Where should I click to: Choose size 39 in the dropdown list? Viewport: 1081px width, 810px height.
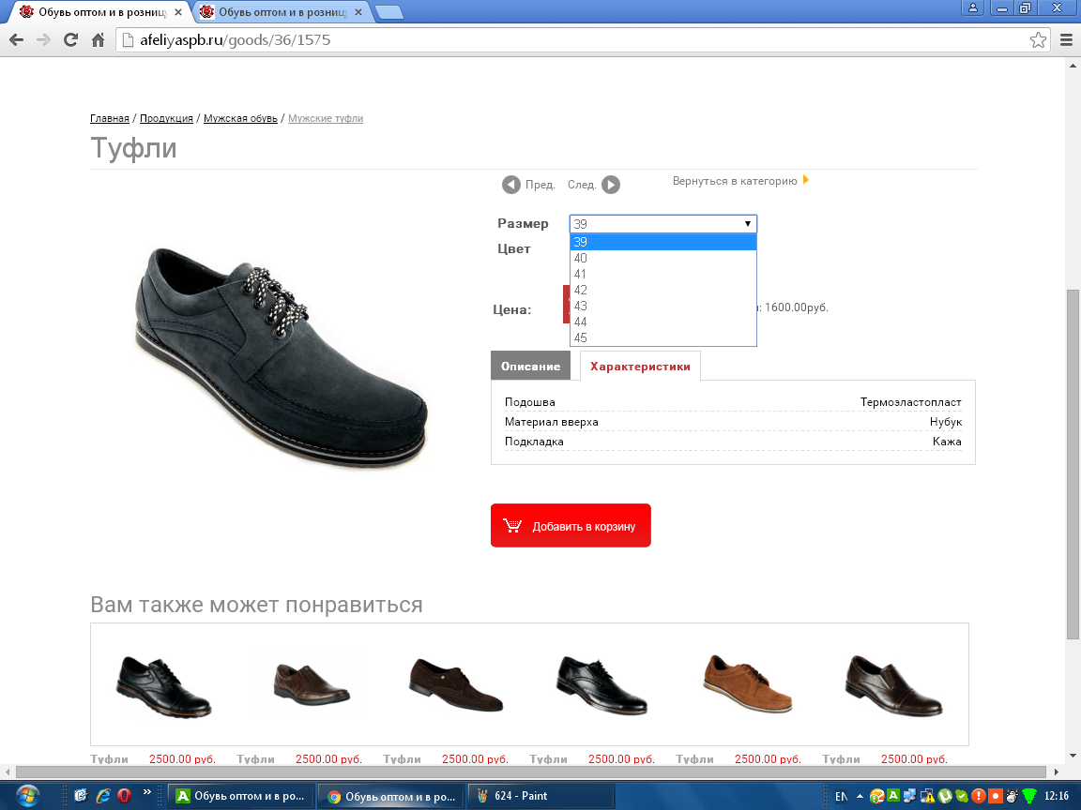click(663, 242)
